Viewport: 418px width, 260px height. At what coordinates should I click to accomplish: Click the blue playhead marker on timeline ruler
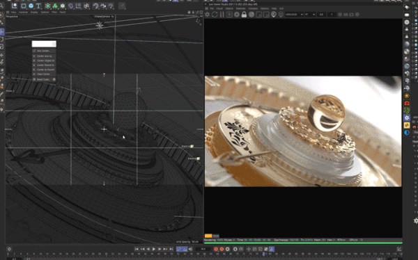[263, 254]
